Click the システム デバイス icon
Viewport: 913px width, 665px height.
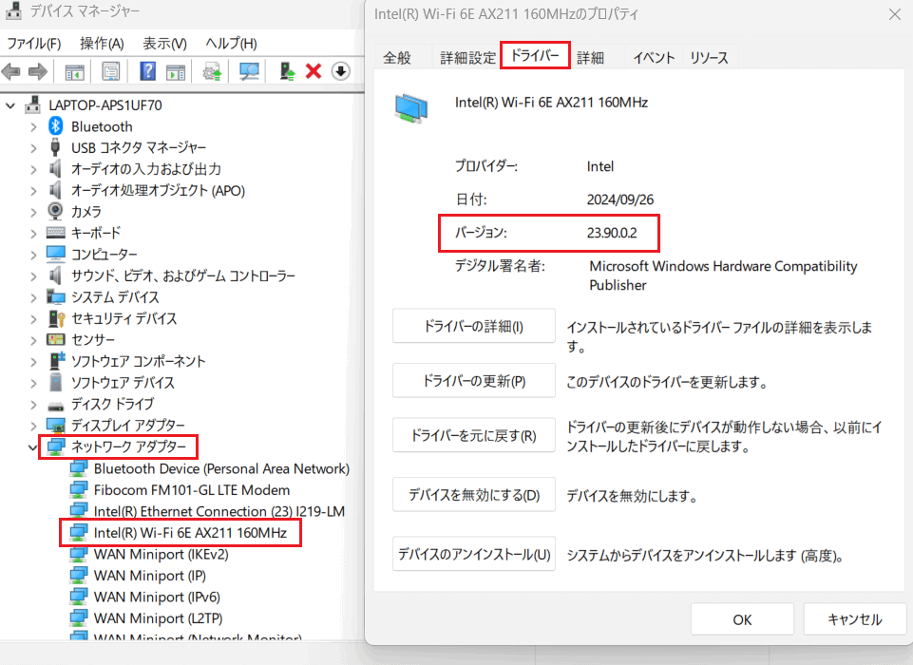click(x=56, y=296)
